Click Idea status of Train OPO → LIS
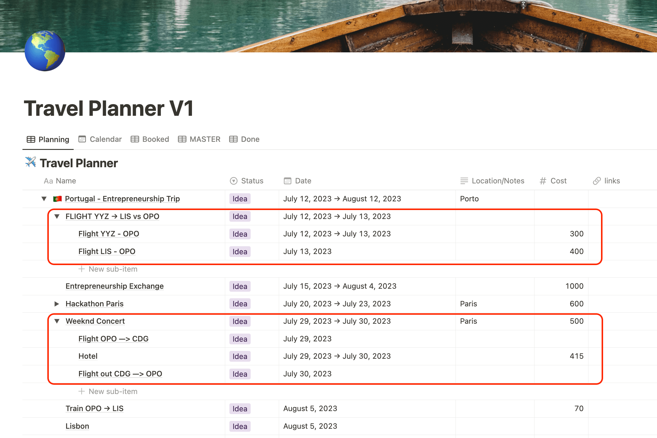The width and height of the screenshot is (657, 438). pyautogui.click(x=240, y=409)
